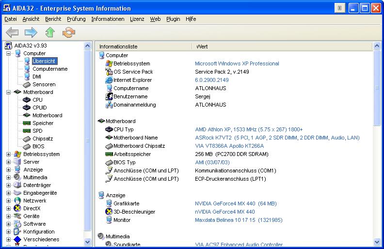Viewport: 384px width, 249px height.
Task: Select the CPUID tree item
Action: point(39,108)
